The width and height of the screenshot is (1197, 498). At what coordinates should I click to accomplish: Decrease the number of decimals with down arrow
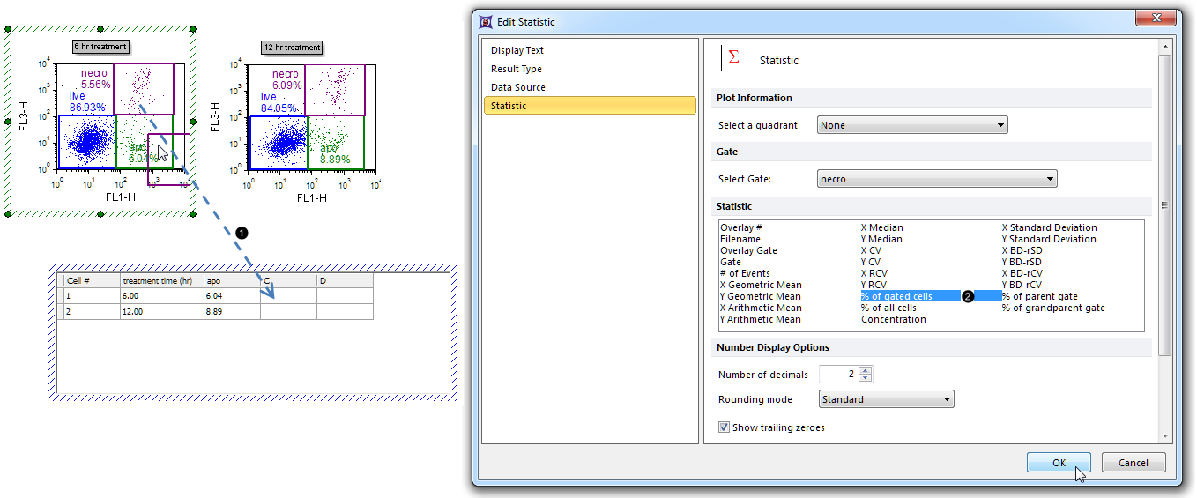(866, 378)
